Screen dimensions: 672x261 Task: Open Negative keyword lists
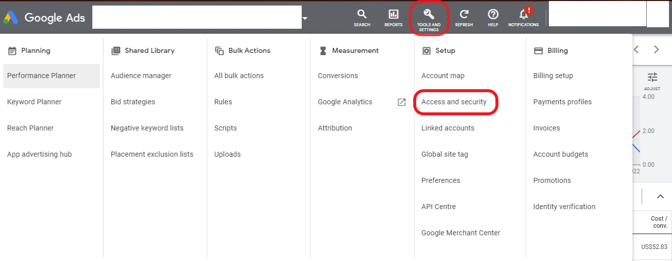[147, 128]
